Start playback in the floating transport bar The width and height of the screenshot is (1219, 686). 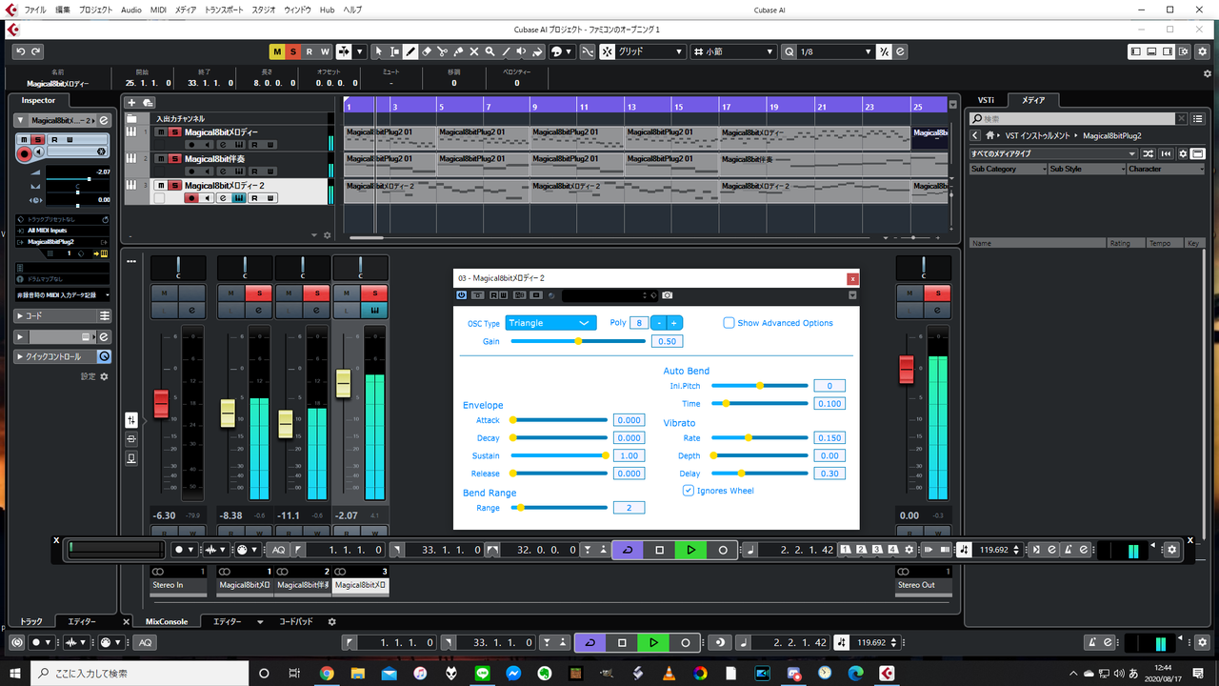pos(691,550)
